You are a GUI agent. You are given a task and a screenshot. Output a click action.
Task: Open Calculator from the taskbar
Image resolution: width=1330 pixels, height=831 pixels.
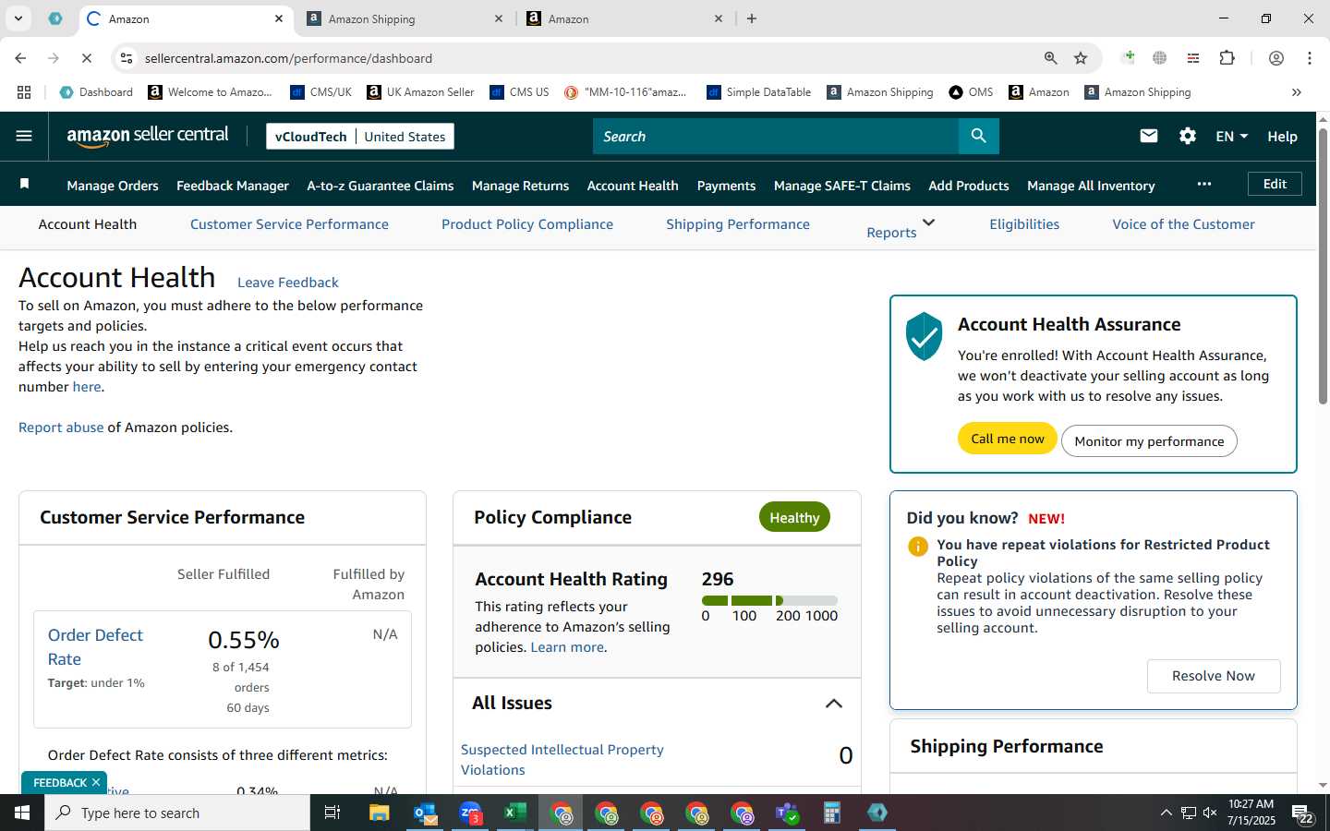[831, 813]
